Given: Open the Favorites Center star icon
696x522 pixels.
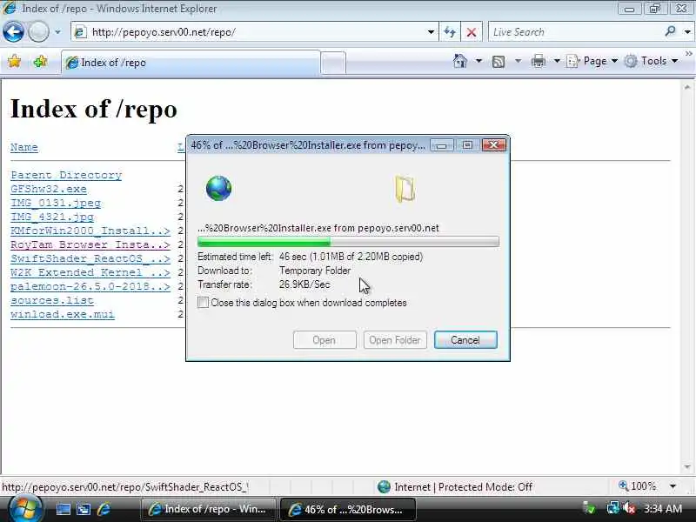Looking at the screenshot, I should 14,61.
